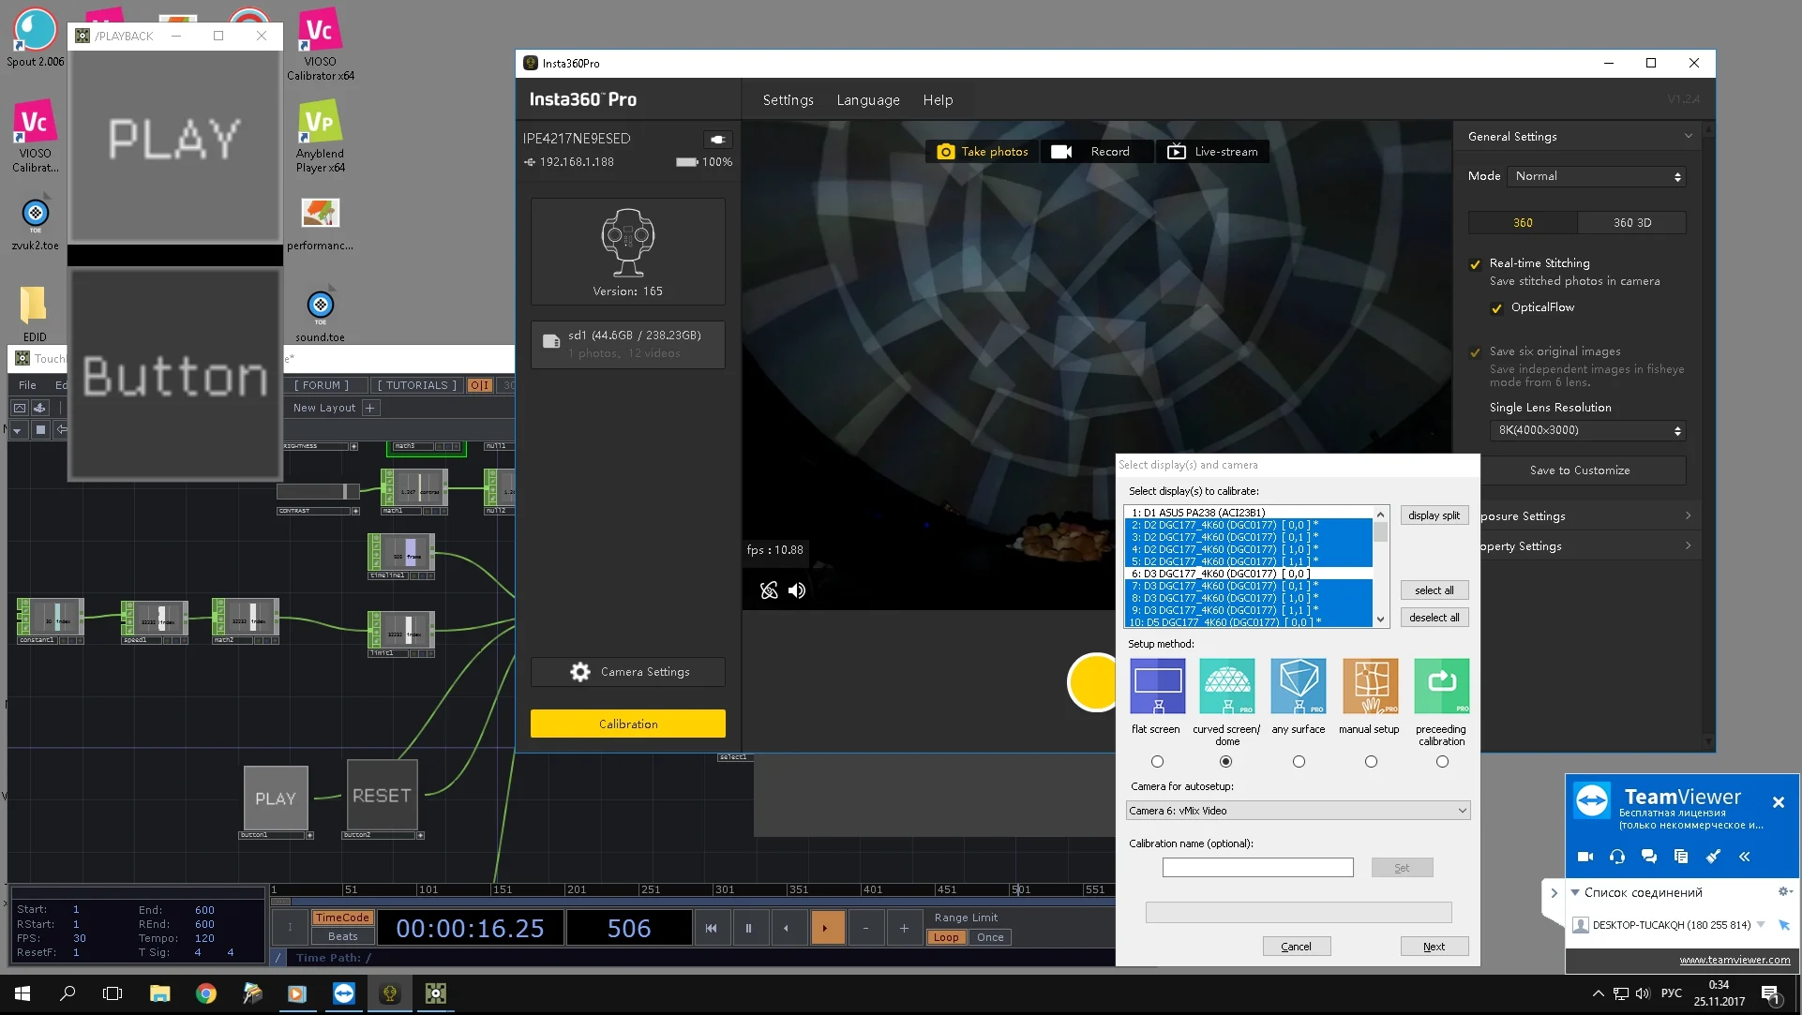Collapse General Settings section chevron
The height and width of the screenshot is (1015, 1802).
(x=1688, y=137)
